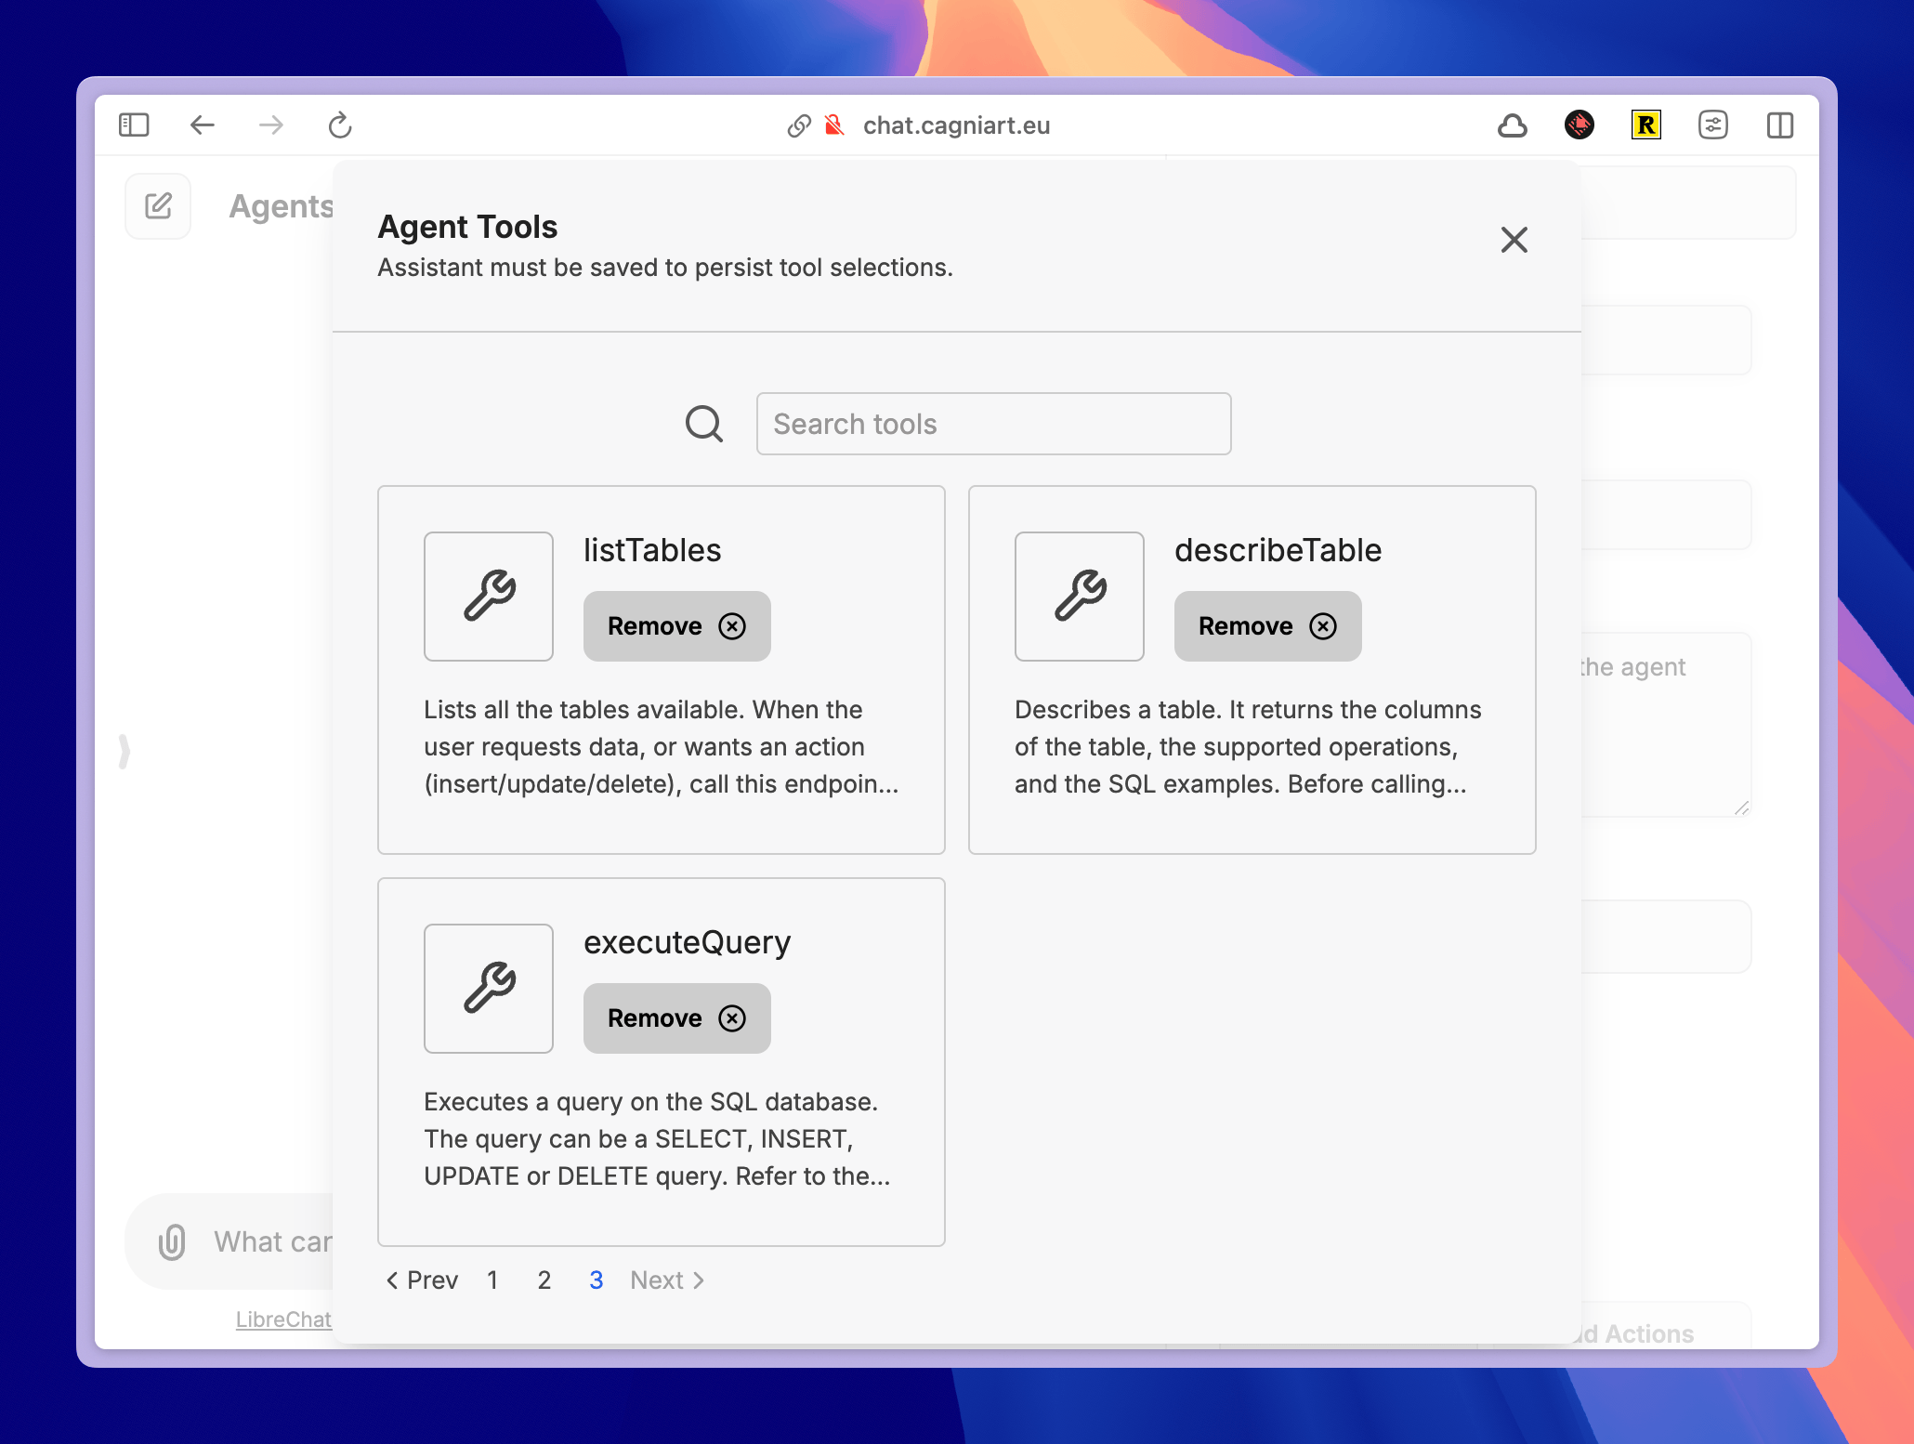Start a new chat with the edit icon
Screen dimensions: 1914x1444
coord(158,206)
